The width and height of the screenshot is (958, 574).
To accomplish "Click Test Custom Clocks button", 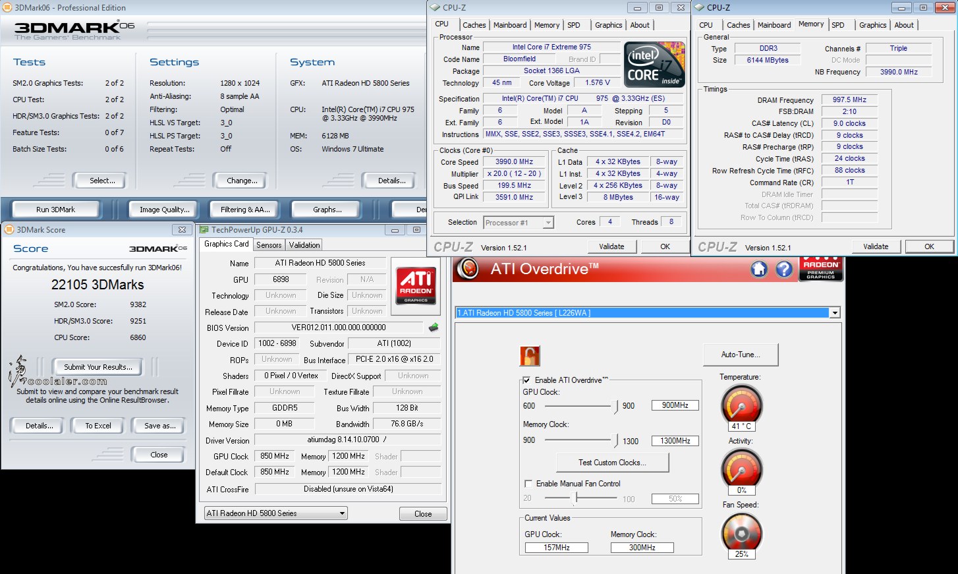I will 613,463.
